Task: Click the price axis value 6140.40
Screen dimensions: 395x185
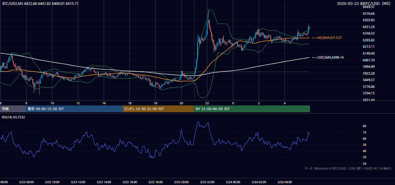Action: pos(369,53)
